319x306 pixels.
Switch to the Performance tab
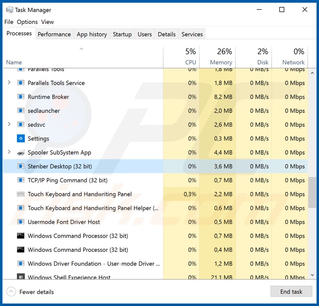(55, 34)
